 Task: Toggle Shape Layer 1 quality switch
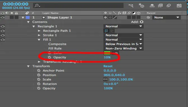coord(115,17)
